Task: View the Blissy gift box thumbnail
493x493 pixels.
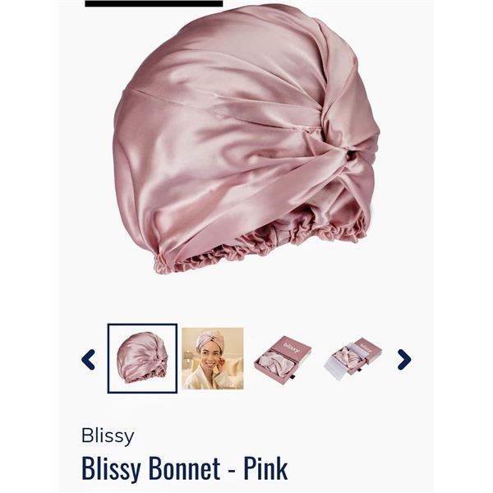Action: point(283,358)
